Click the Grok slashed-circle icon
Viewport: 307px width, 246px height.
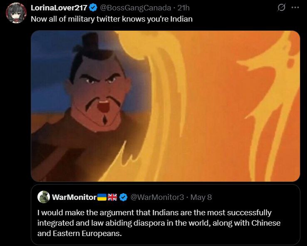click(x=281, y=7)
